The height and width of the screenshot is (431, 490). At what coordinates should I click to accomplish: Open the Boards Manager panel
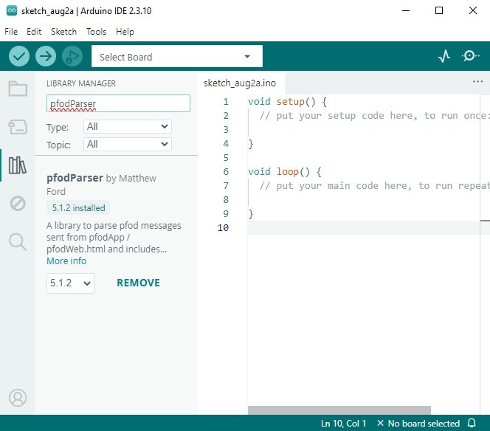pos(18,127)
